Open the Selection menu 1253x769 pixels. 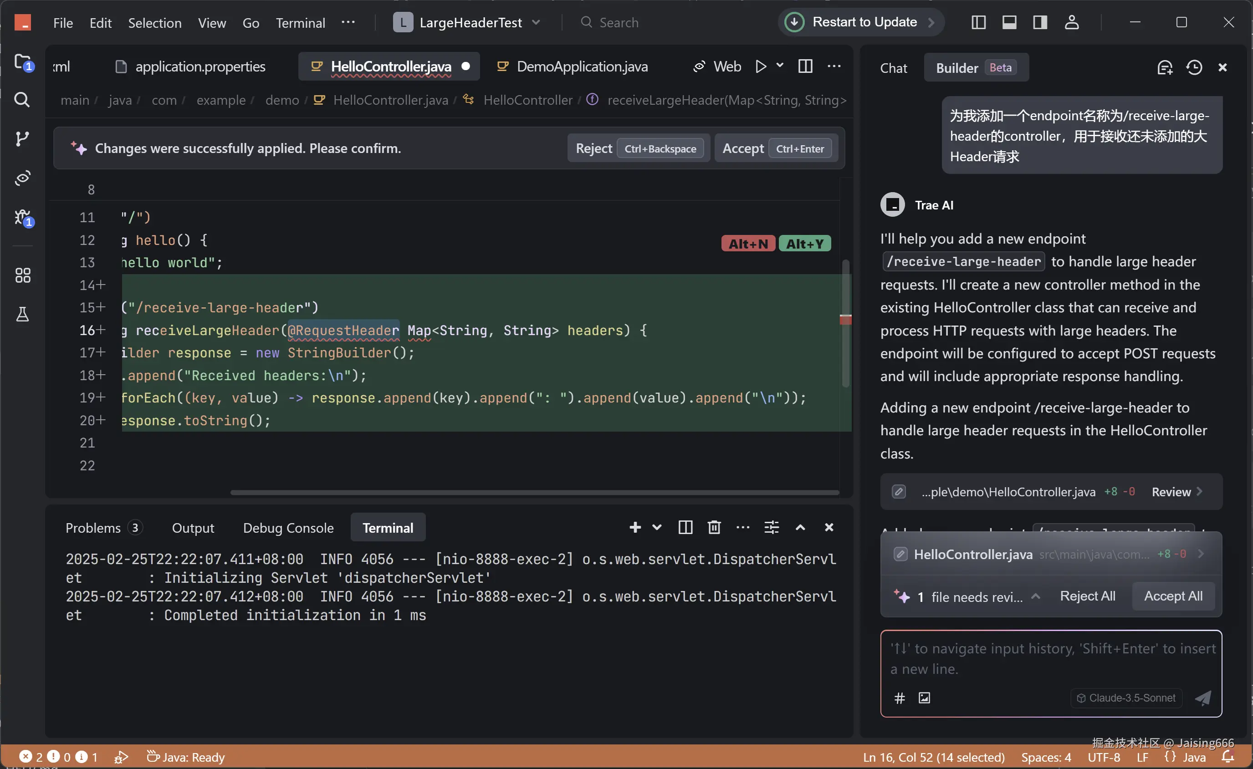155,23
